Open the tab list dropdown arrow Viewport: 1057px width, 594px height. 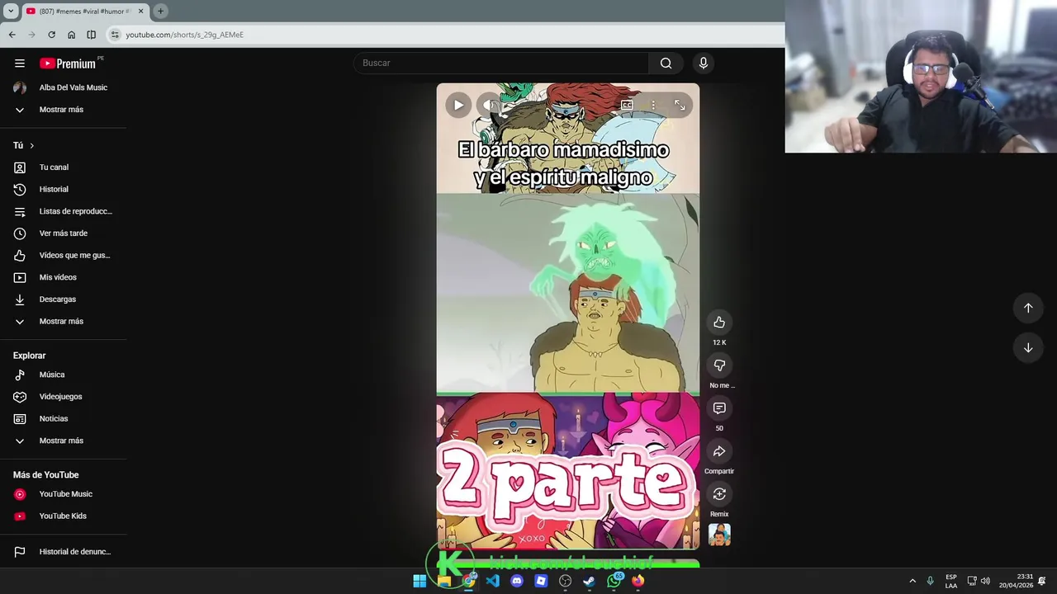point(12,11)
